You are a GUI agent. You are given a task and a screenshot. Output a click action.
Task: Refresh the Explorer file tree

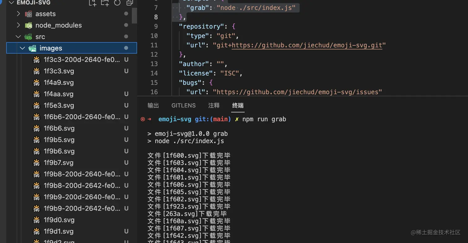(117, 3)
